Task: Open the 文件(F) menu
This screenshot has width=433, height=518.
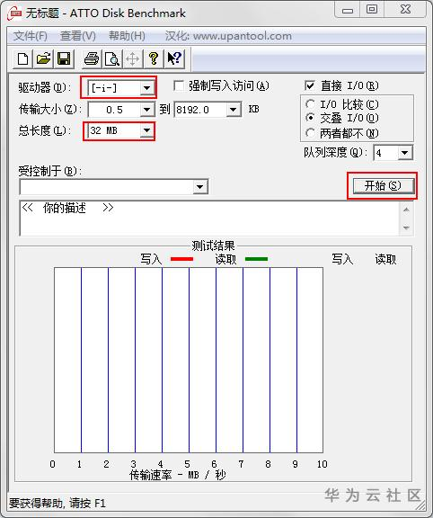Action: [31, 36]
